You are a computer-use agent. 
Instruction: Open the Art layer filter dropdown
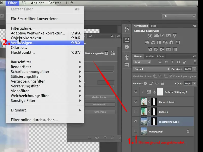[x=142, y=62]
